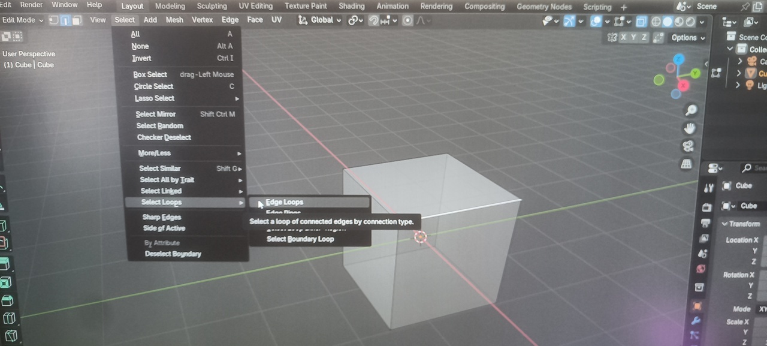Click the pin scene icon
This screenshot has width=767, height=346.
(745, 7)
